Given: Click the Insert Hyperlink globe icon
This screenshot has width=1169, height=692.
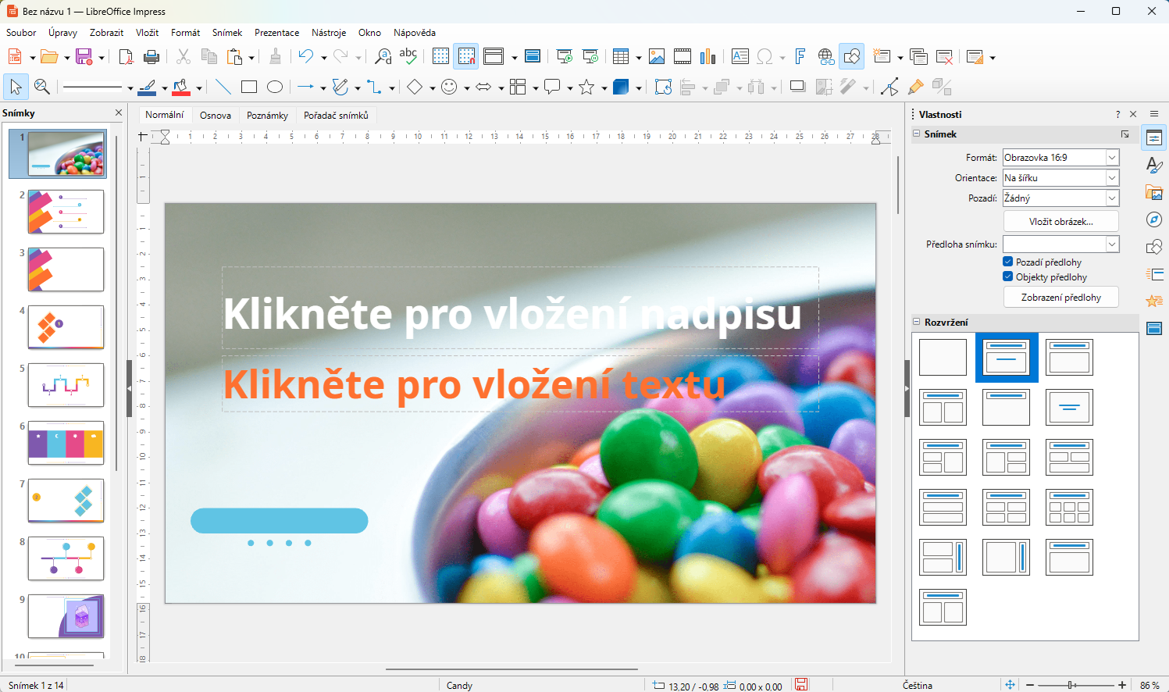Looking at the screenshot, I should (825, 56).
